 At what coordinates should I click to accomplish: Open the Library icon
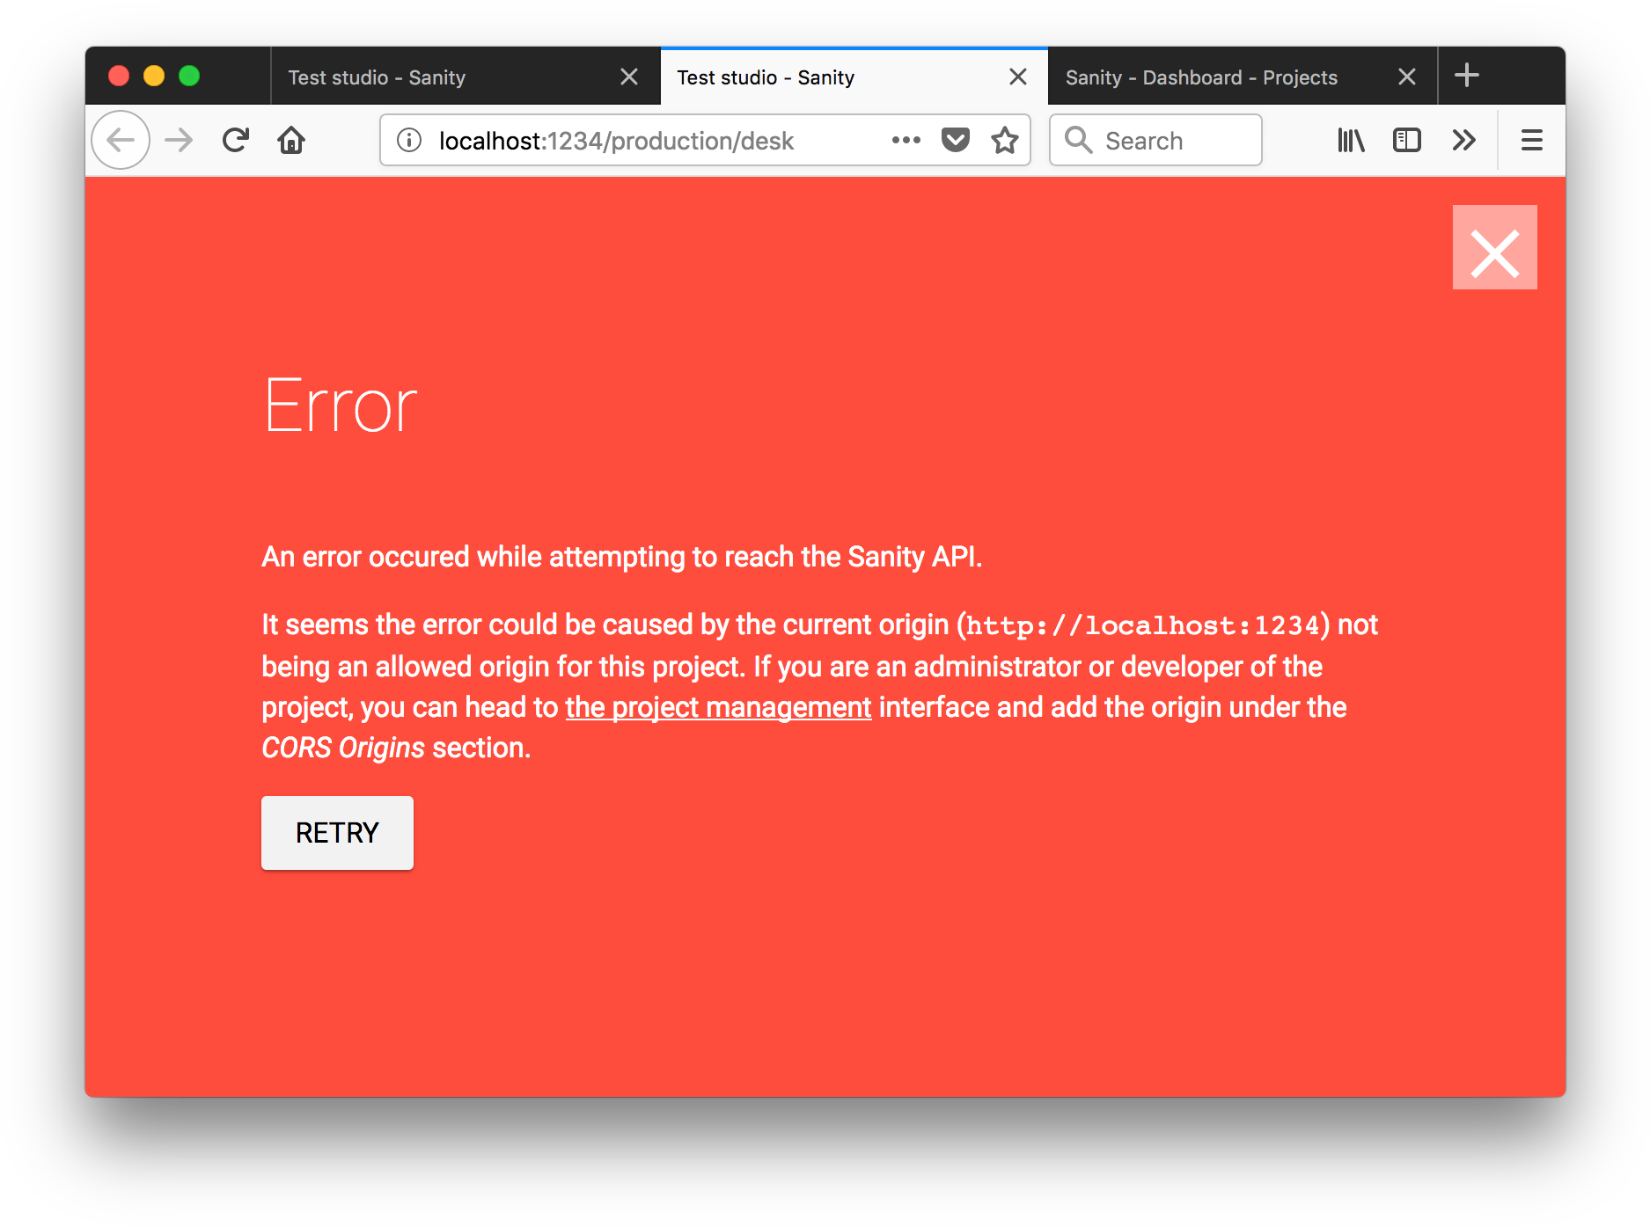tap(1351, 140)
